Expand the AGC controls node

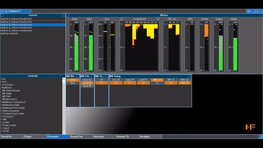[1, 82]
